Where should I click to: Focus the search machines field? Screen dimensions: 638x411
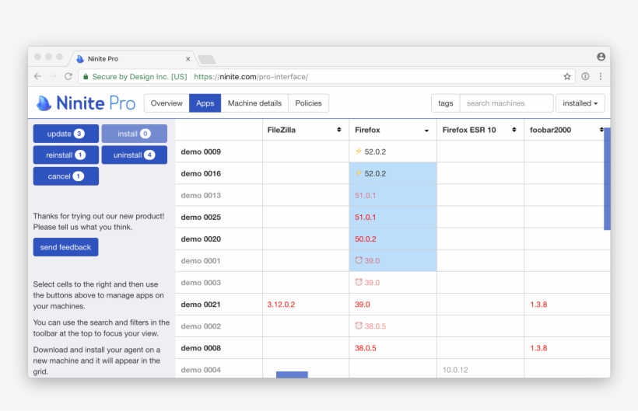click(507, 103)
